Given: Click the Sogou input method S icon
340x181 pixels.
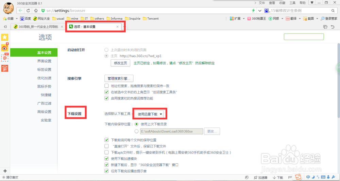Looking at the screenshot, I should click(x=298, y=177).
